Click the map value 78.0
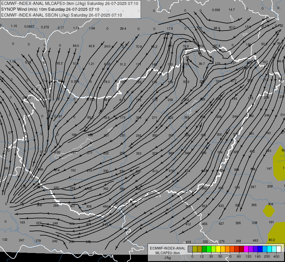The height and width of the screenshot is (262, 285). point(107,82)
